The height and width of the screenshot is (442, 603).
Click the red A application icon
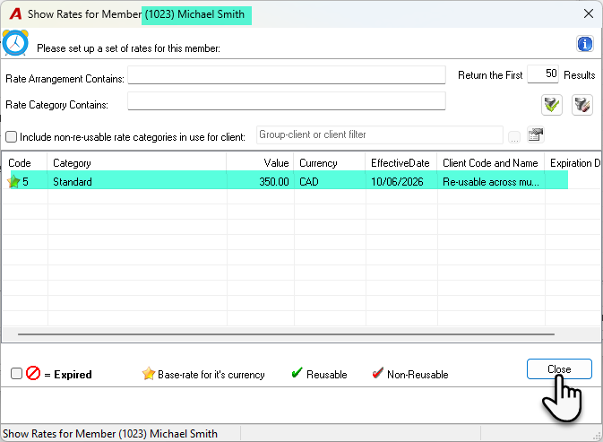(x=16, y=13)
